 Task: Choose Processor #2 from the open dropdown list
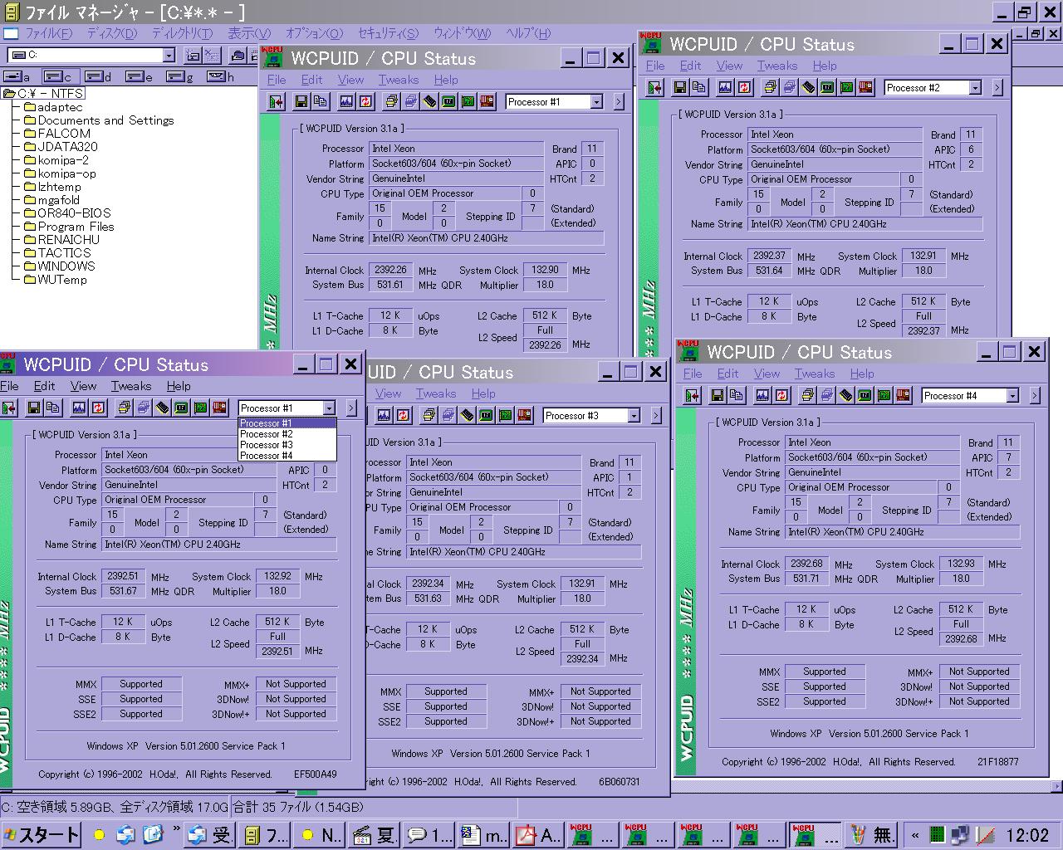[x=287, y=434]
